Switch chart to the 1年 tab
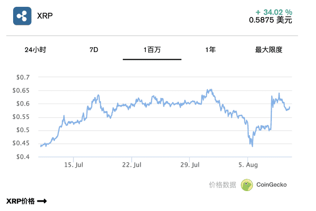 click(x=211, y=50)
